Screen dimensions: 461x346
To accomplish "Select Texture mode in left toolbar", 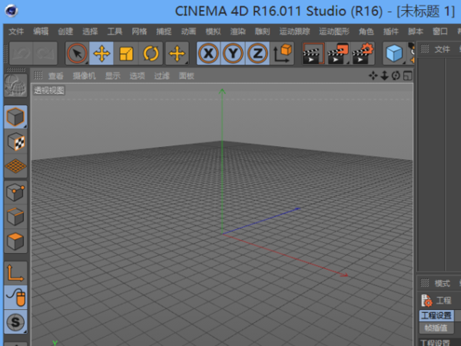I will pyautogui.click(x=15, y=141).
